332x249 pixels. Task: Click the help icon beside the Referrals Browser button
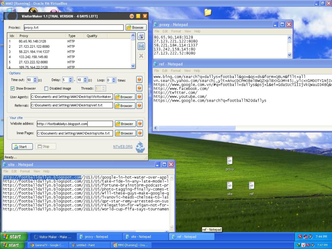tap(139, 106)
